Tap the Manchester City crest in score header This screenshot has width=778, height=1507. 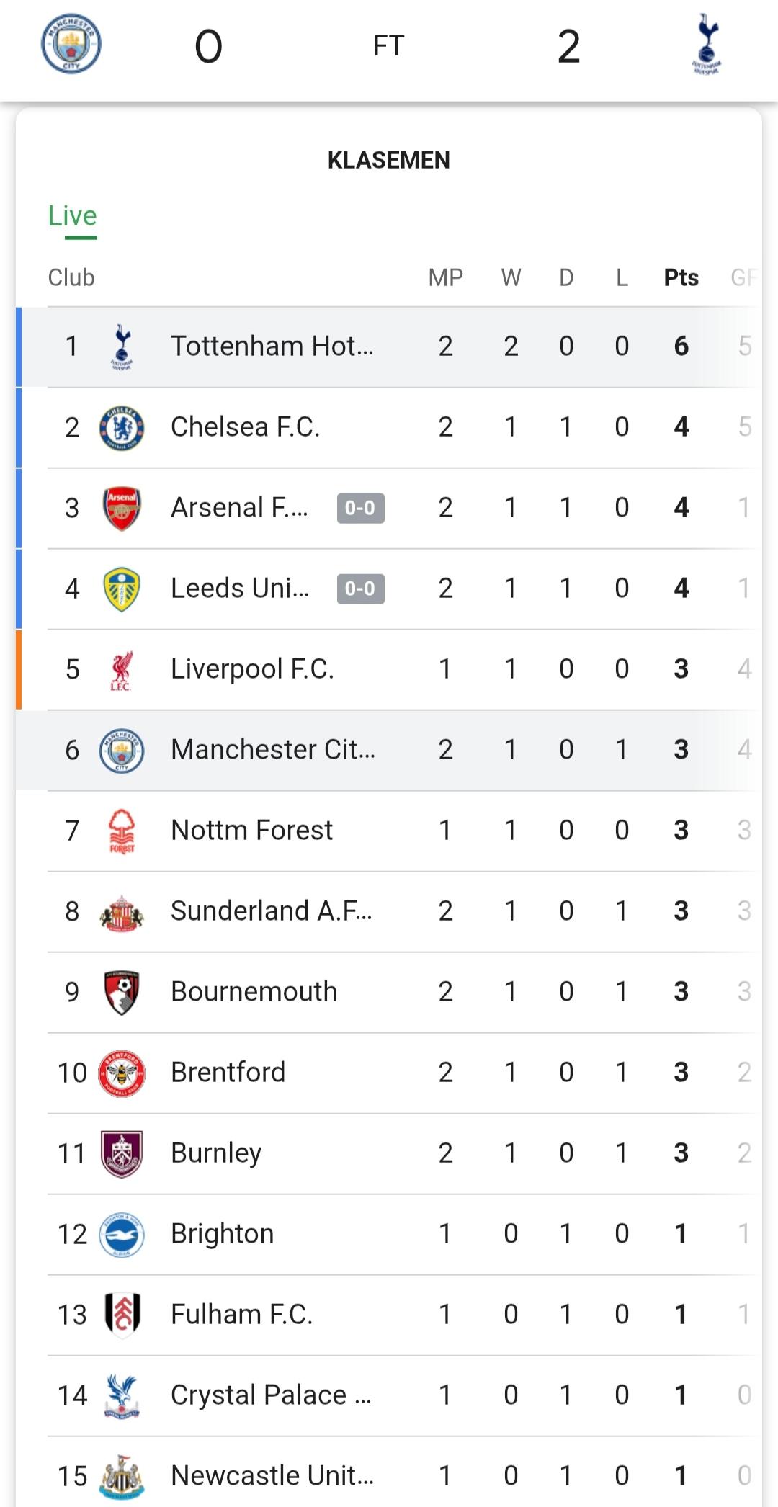click(71, 45)
